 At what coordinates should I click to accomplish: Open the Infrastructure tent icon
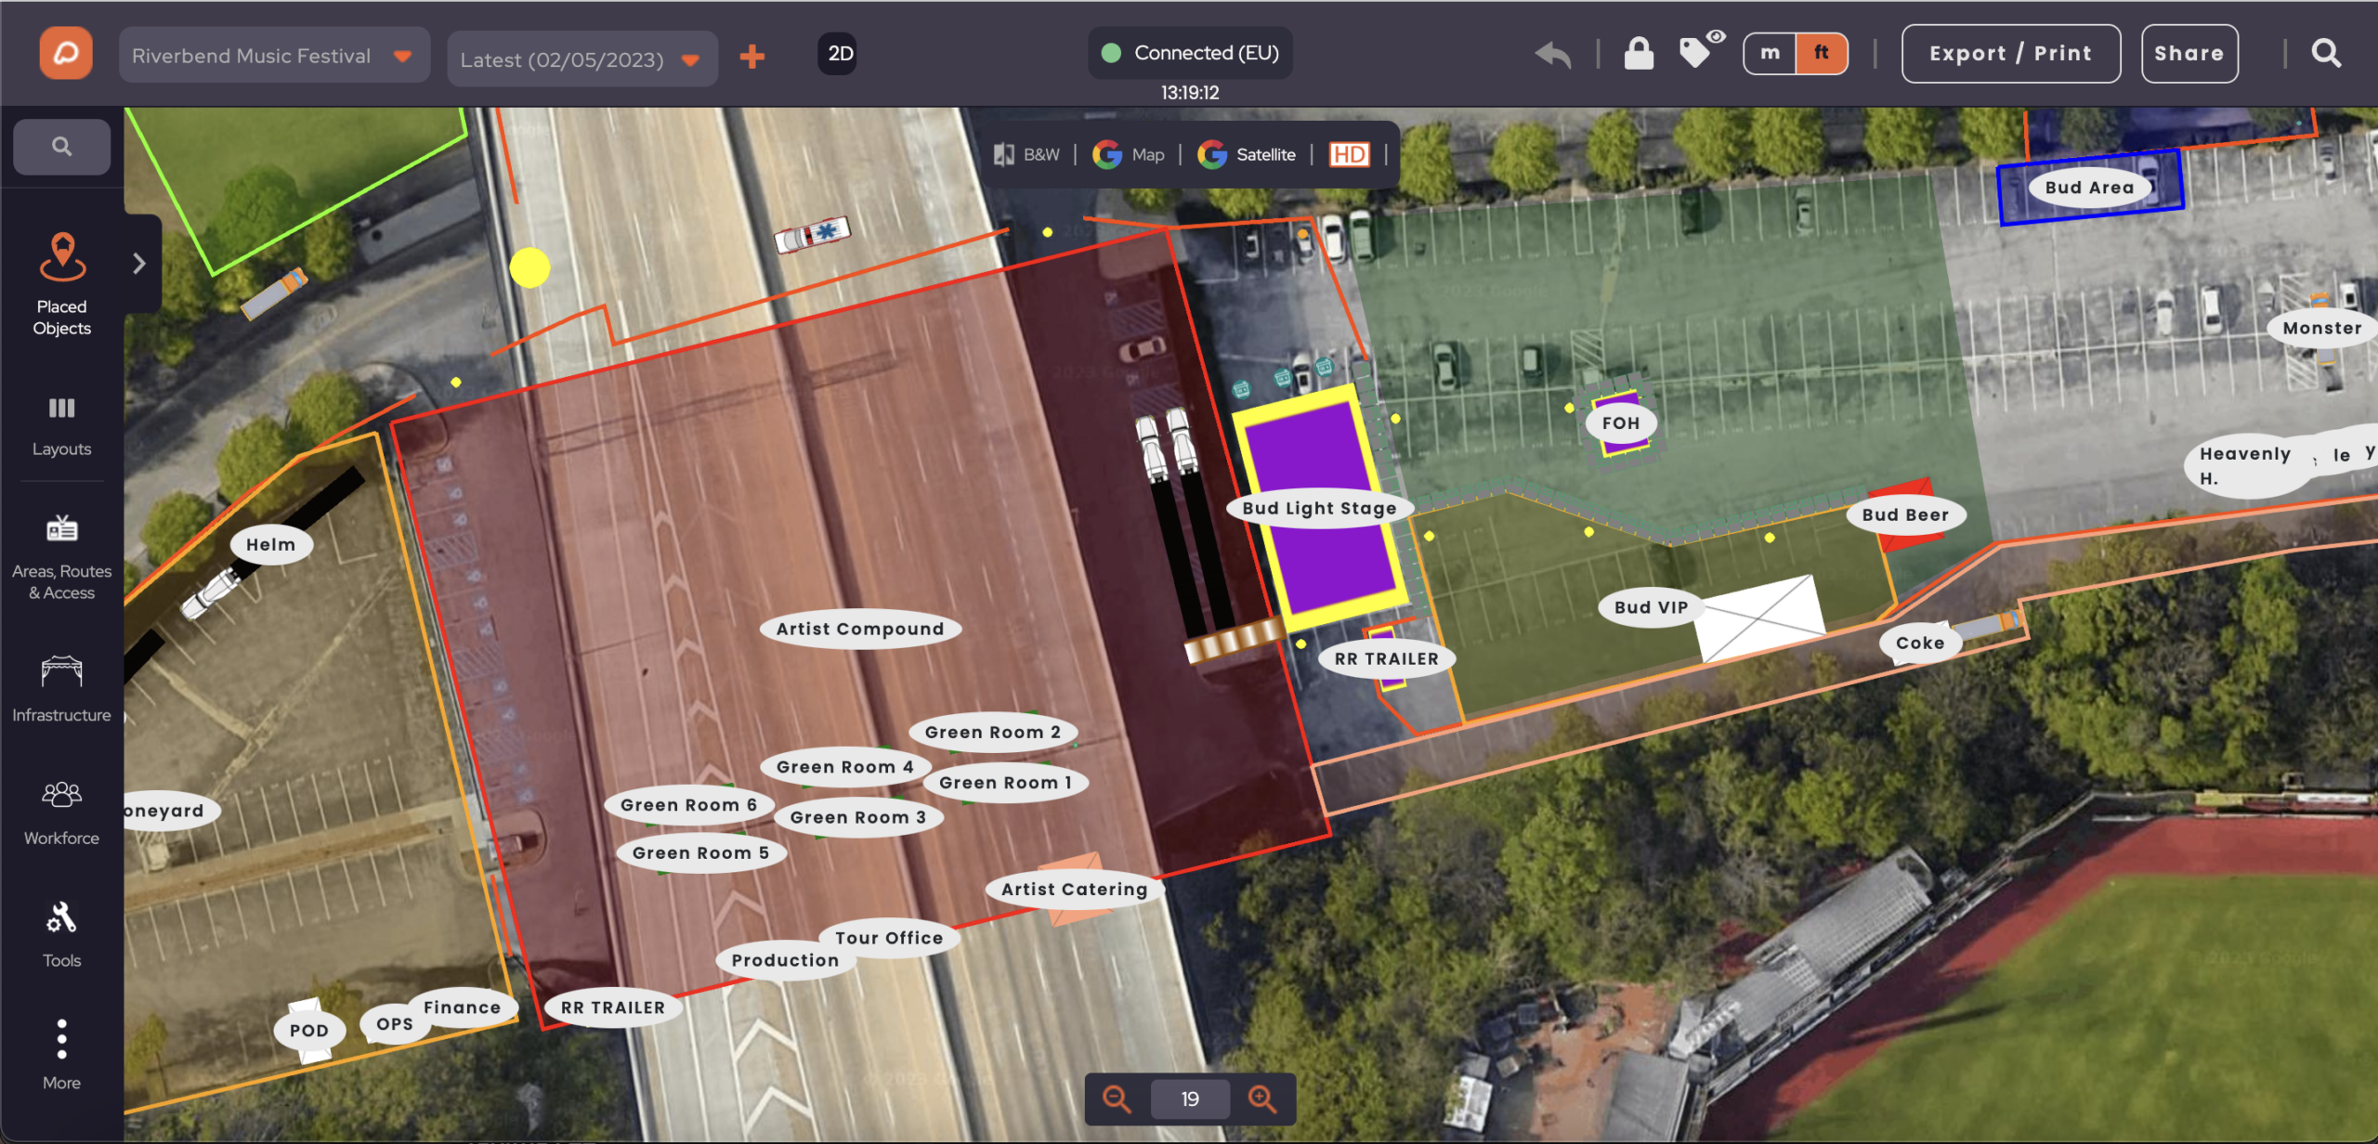click(62, 671)
